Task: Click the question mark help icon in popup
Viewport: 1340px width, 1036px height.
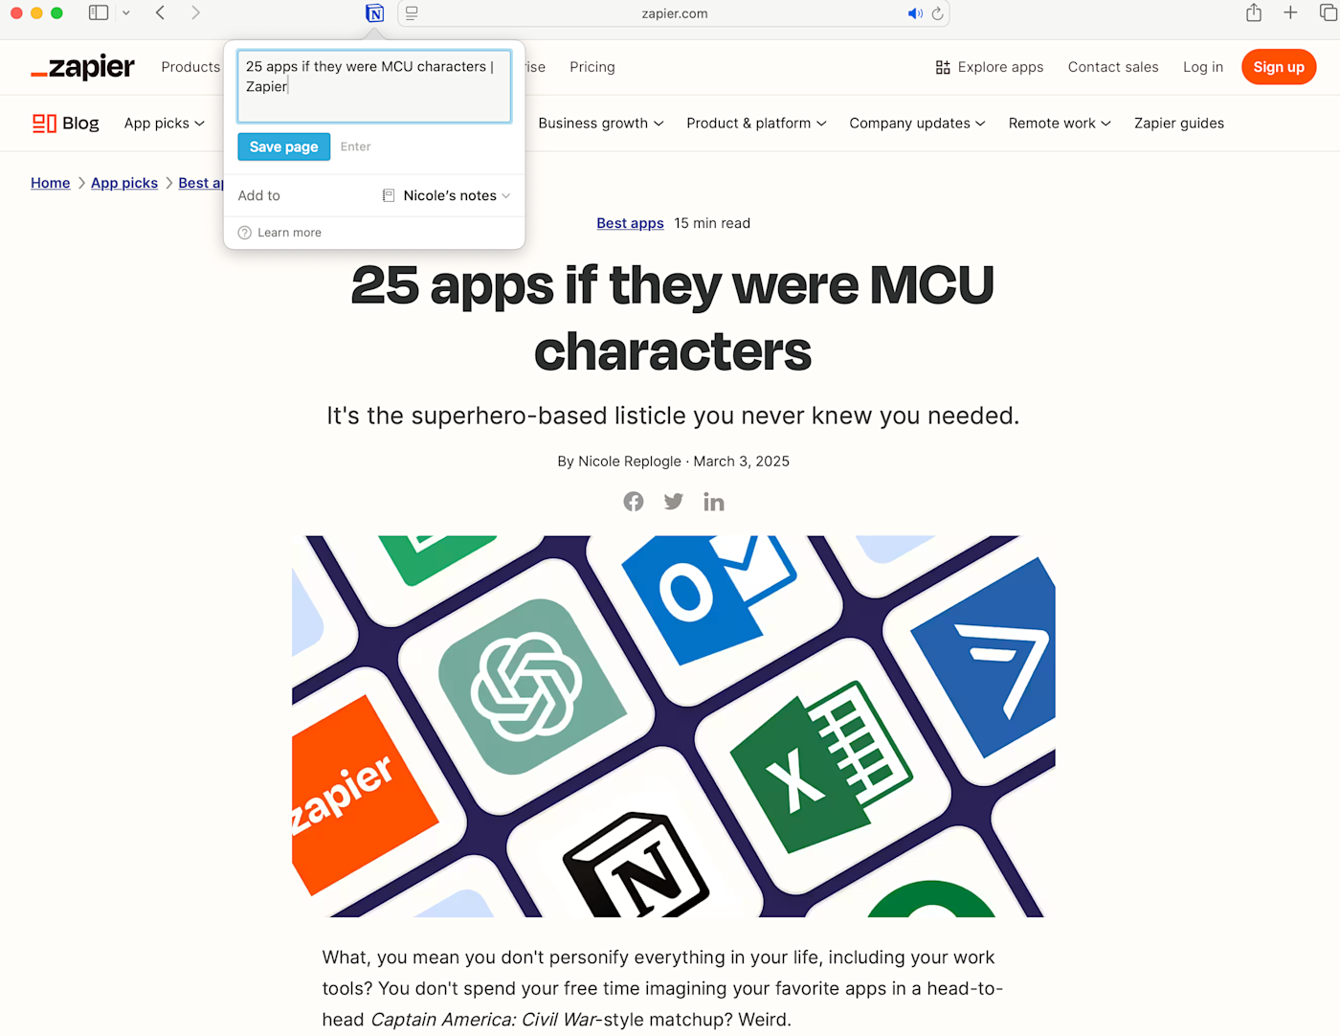Action: (245, 233)
